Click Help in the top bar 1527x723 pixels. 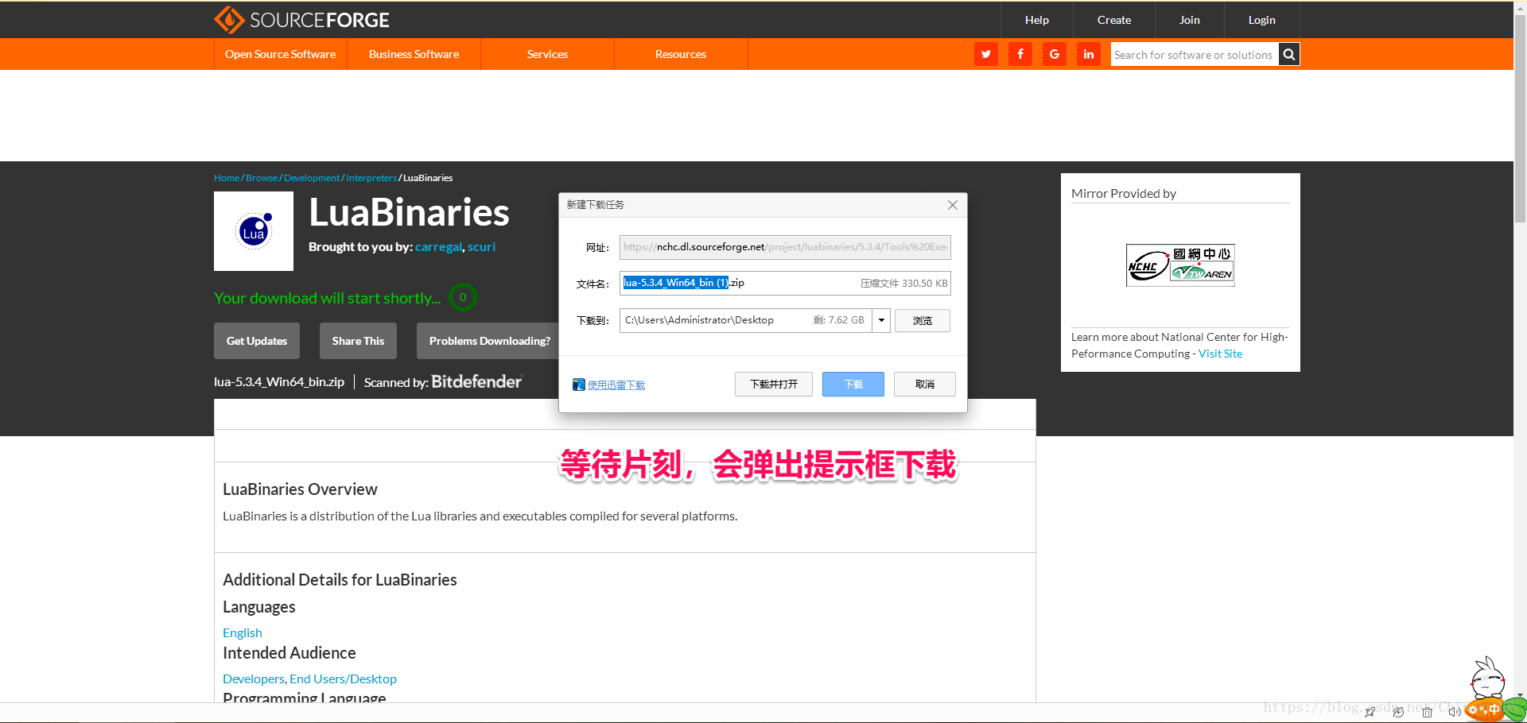coord(1037,20)
